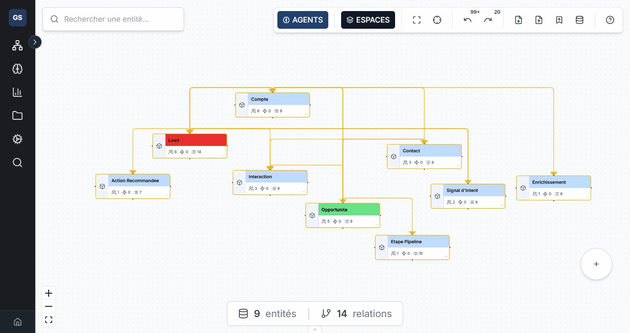Screen dimensions: 630x333
Task: Click the export file icon
Action: coord(518,20)
